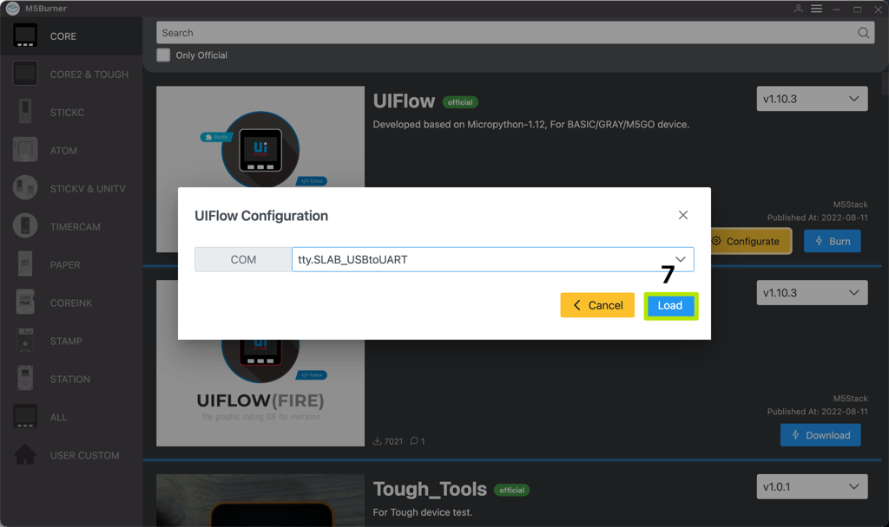
Task: Click the official badge next to Tough_Tools
Action: pyautogui.click(x=511, y=491)
